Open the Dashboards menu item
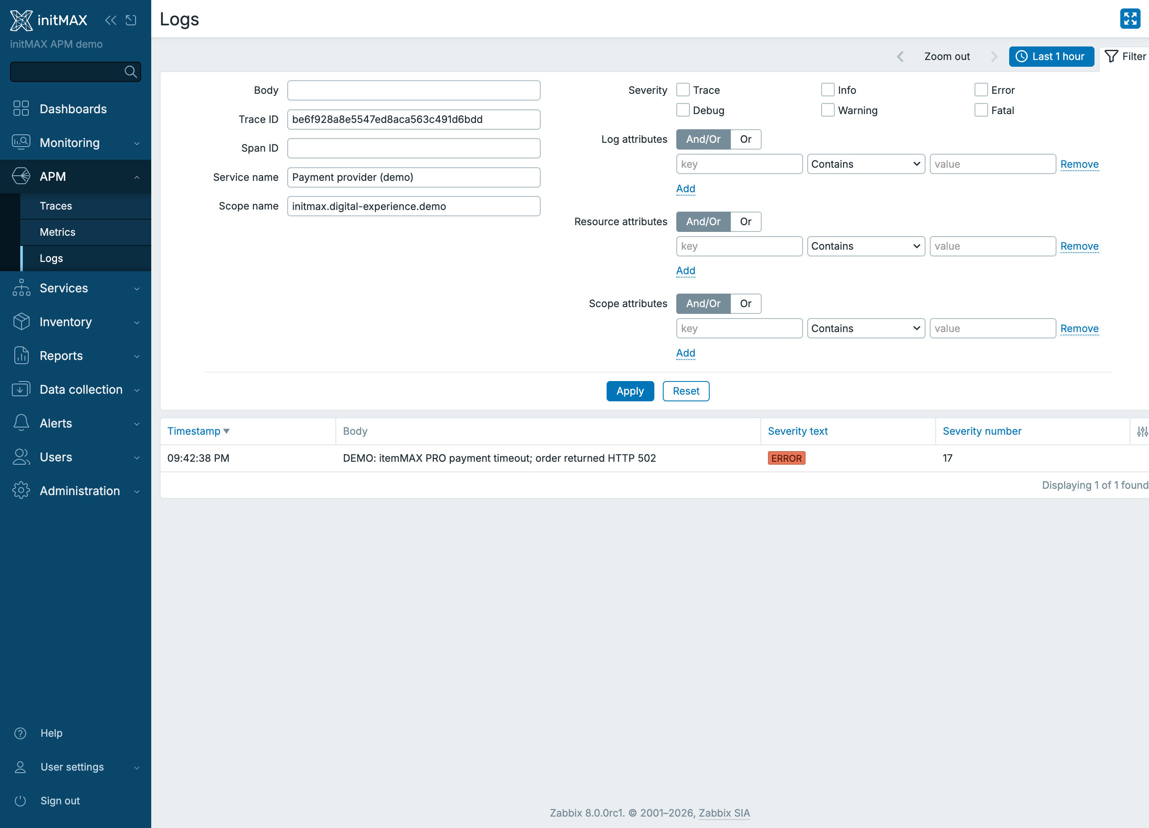 (76, 109)
